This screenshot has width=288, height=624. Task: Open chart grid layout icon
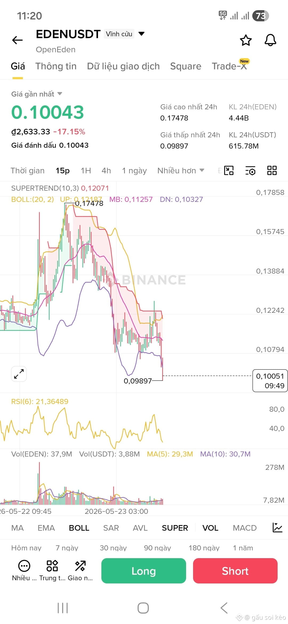[x=272, y=170]
